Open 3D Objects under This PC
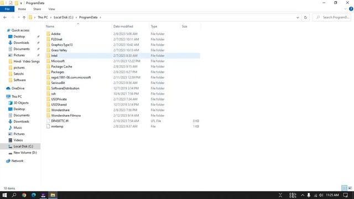 click(21, 103)
